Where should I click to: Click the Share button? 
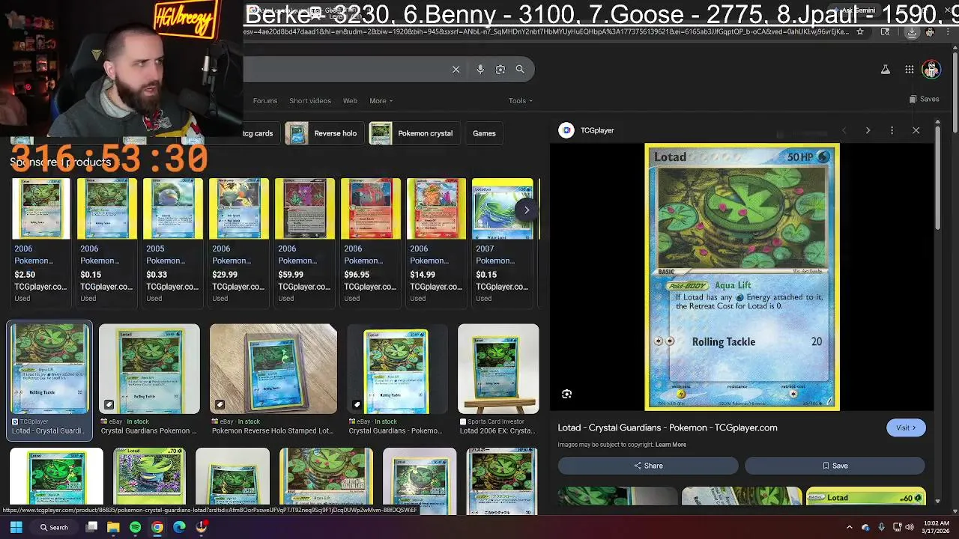coord(648,466)
